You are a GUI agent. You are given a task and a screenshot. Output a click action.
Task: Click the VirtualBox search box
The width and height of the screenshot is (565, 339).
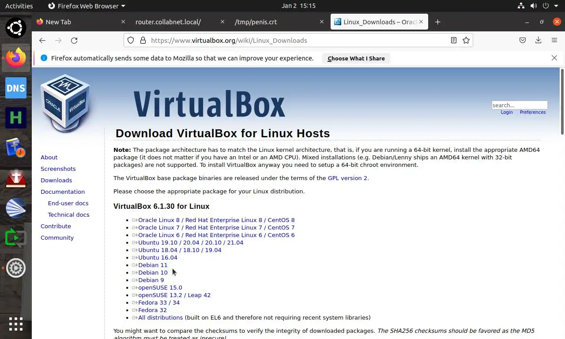tap(520, 105)
